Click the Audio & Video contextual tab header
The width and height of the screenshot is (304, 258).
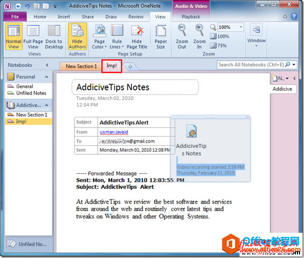click(x=191, y=6)
